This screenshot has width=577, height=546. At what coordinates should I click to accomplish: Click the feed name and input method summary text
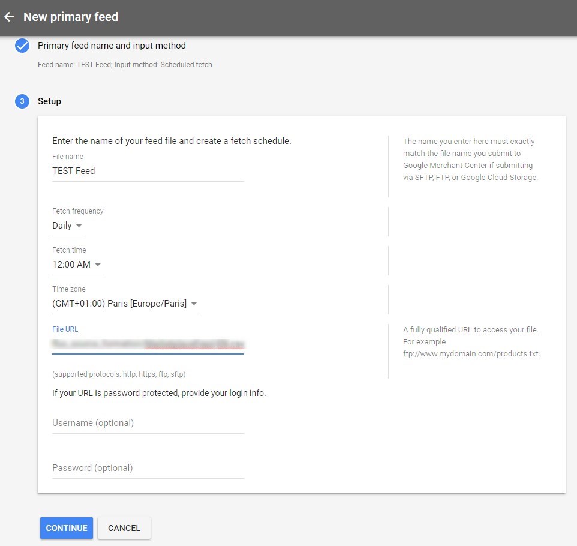[125, 65]
